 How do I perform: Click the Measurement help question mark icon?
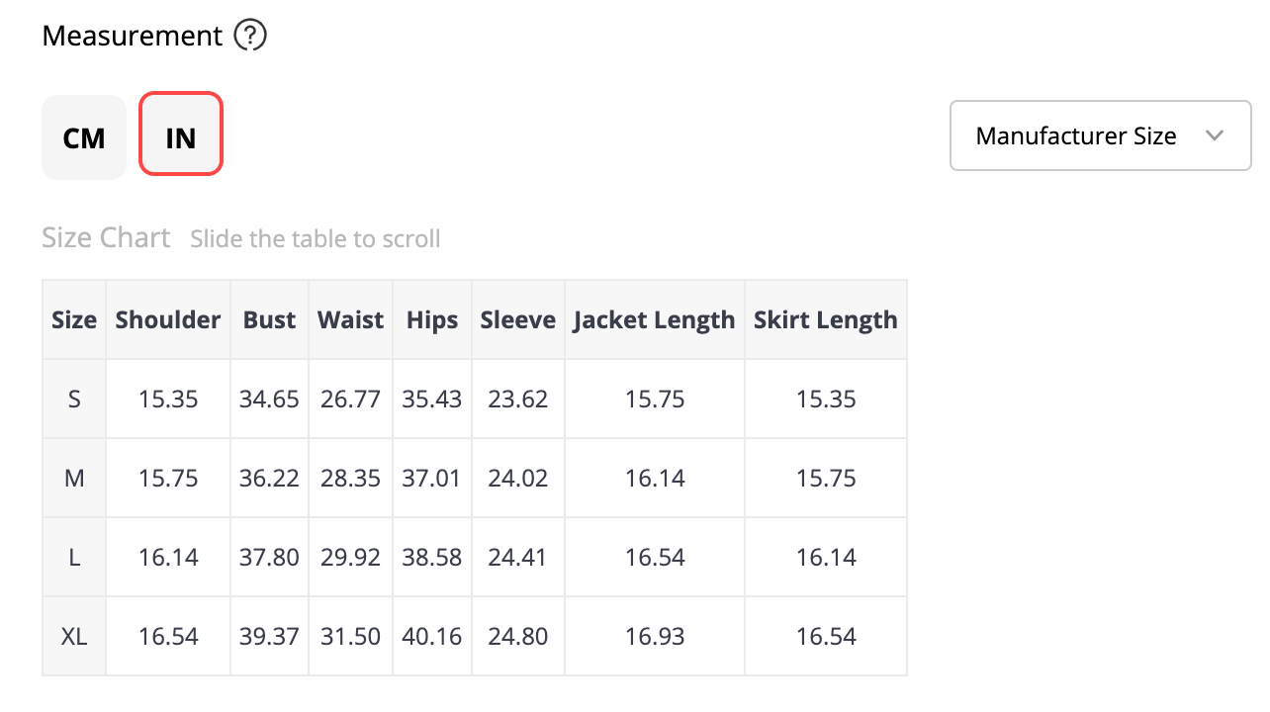(250, 37)
